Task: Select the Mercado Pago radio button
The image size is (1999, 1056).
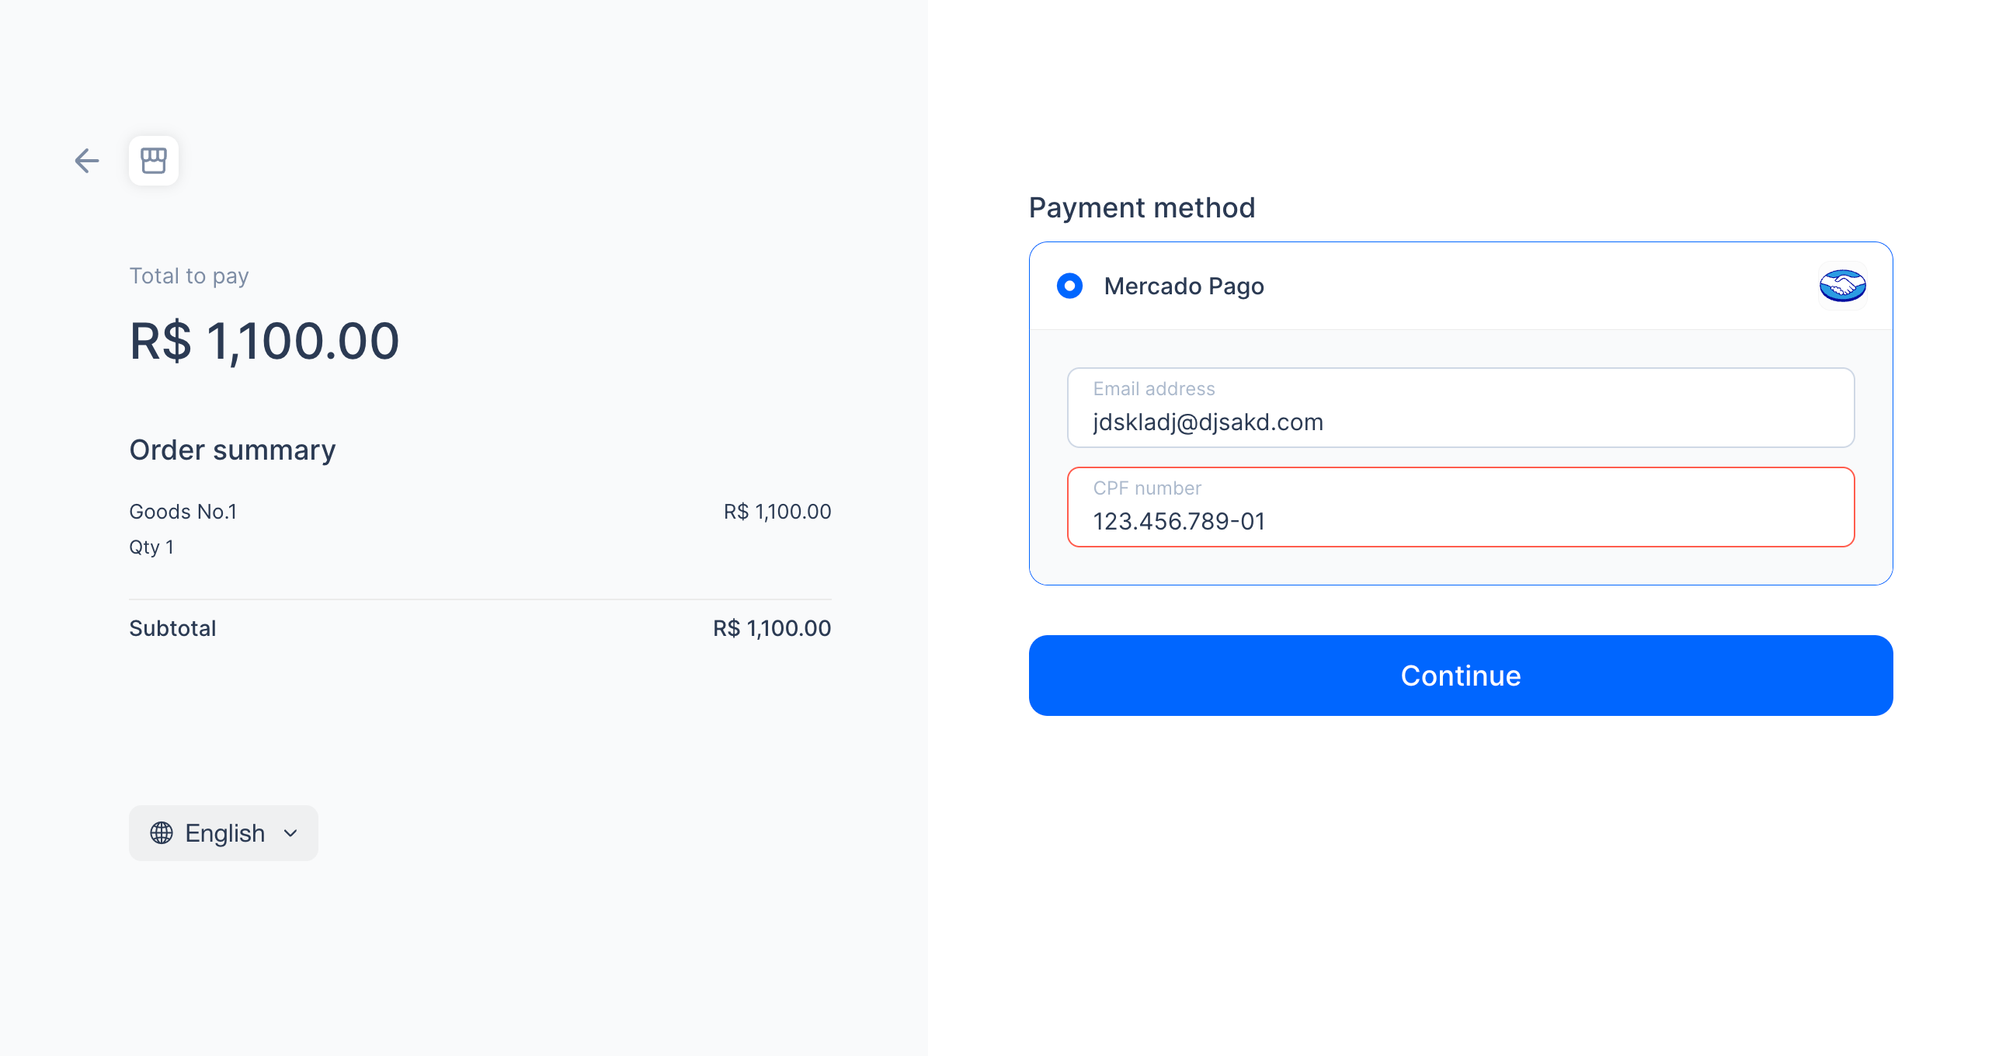Action: pos(1069,286)
